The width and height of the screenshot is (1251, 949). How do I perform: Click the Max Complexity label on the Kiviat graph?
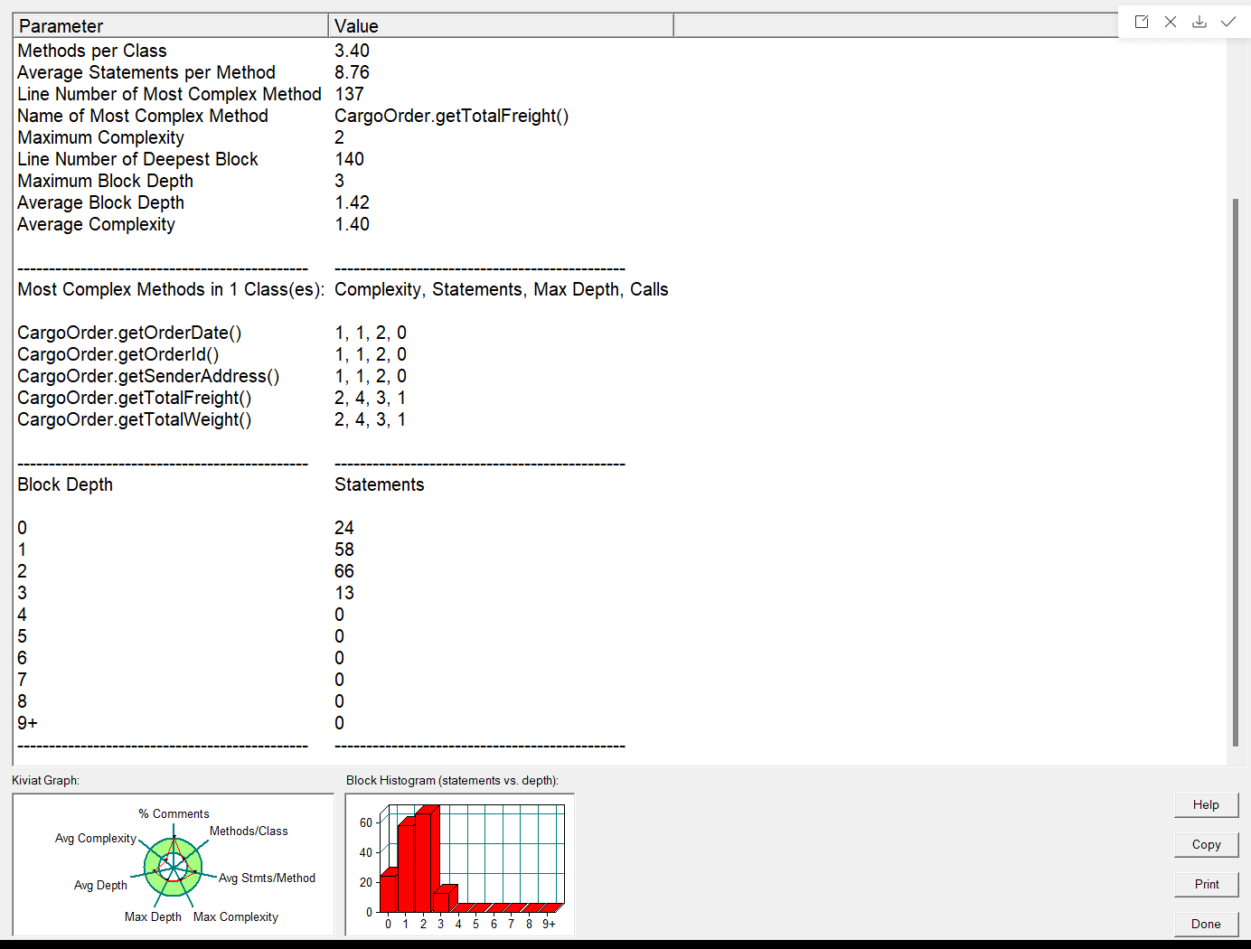coord(236,916)
